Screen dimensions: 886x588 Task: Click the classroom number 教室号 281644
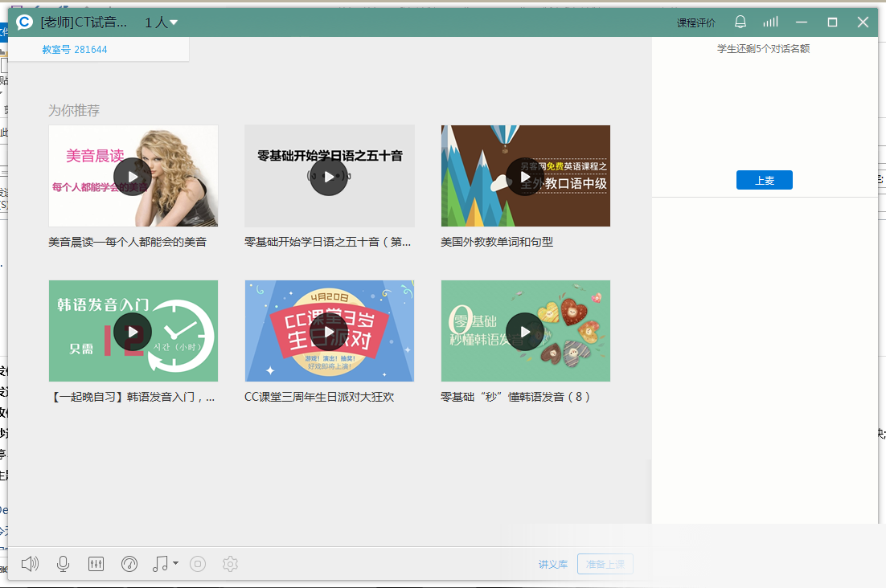tap(75, 50)
